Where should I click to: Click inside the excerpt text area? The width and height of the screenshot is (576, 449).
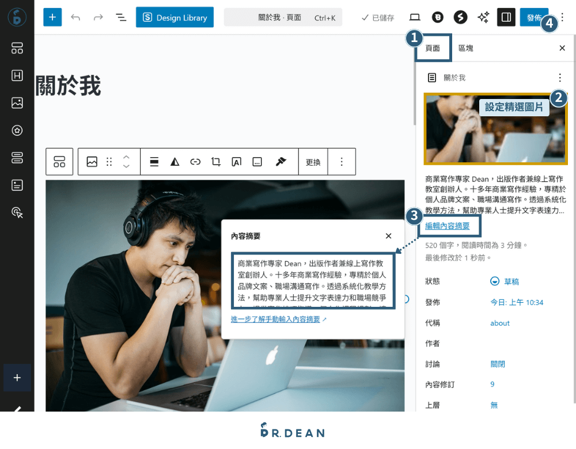pyautogui.click(x=313, y=280)
